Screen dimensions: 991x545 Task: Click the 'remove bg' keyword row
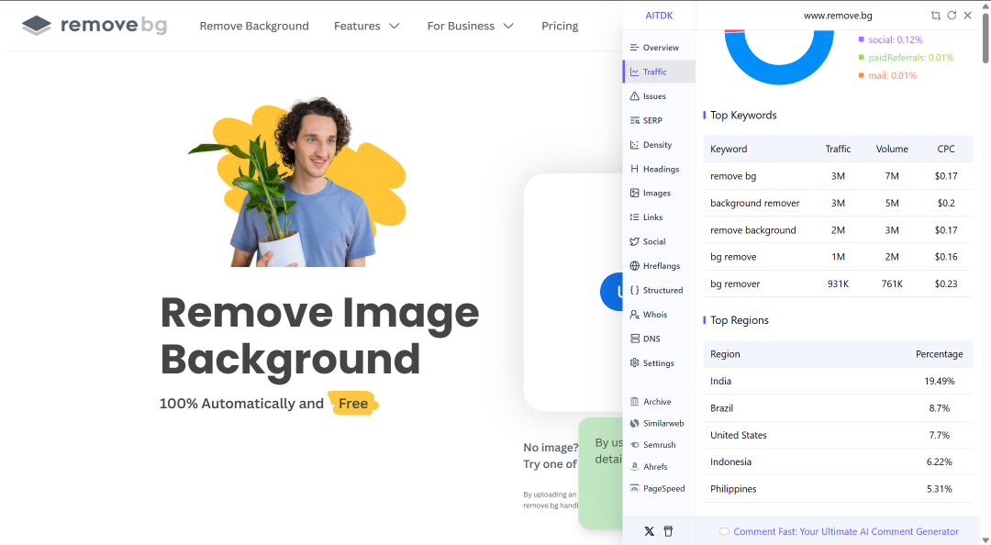point(838,176)
